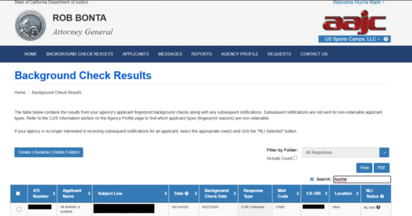Image resolution: width=412 pixels, height=216 pixels.
Task: Expand the Welcome Hurrie Mark user menu
Action: coord(358,2)
